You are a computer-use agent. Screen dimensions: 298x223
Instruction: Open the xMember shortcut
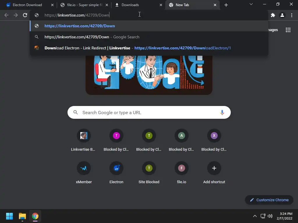coord(84,173)
